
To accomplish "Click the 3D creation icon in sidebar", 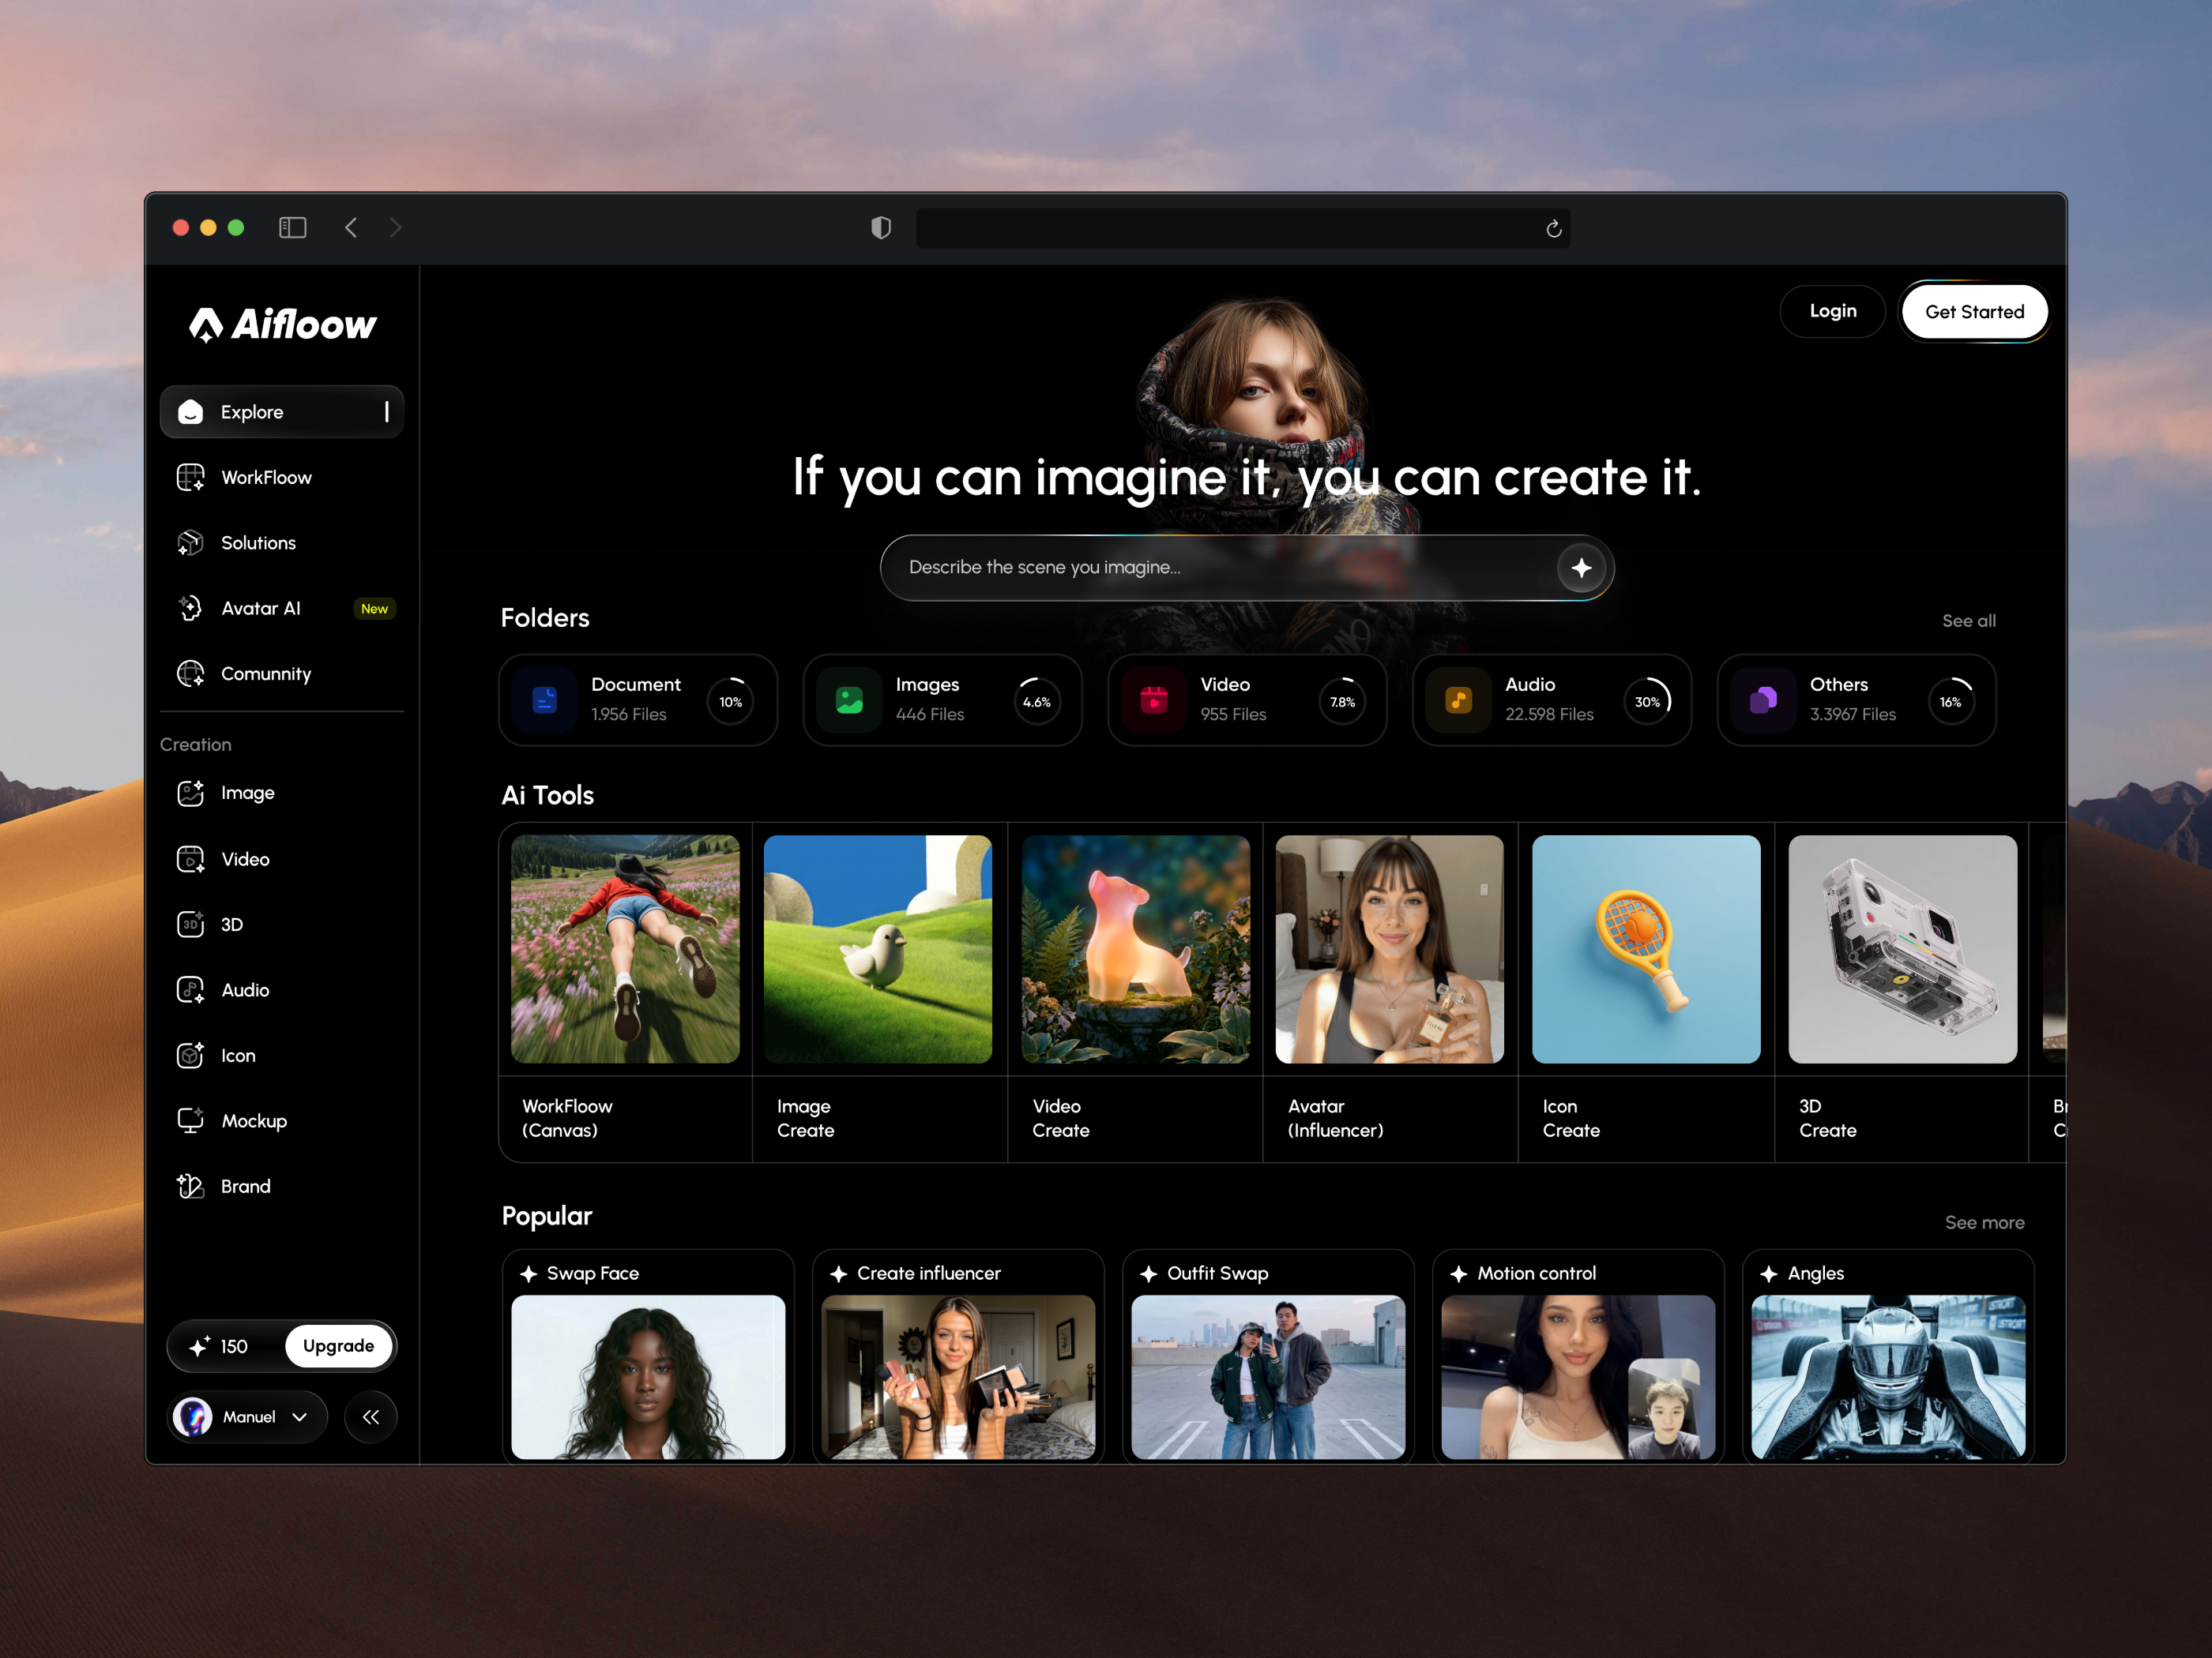I will click(190, 925).
